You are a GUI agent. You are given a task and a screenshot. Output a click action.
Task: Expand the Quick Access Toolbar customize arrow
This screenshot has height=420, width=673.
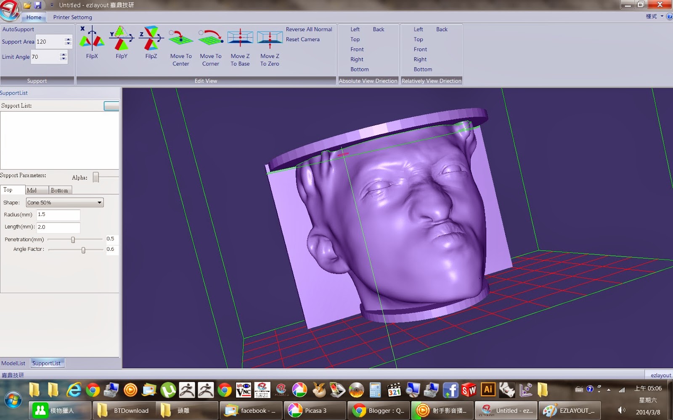(x=52, y=5)
